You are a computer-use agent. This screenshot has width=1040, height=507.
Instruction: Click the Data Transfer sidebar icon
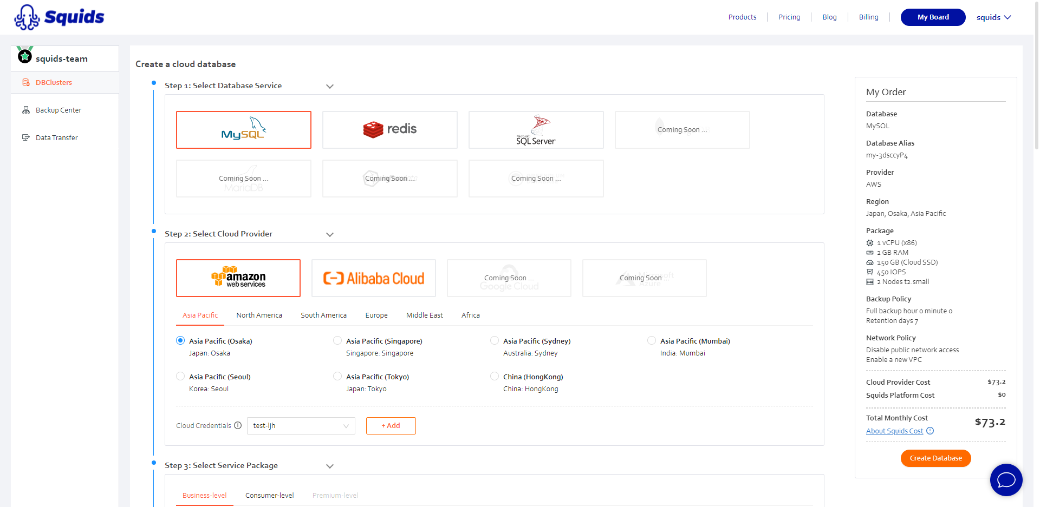26,137
